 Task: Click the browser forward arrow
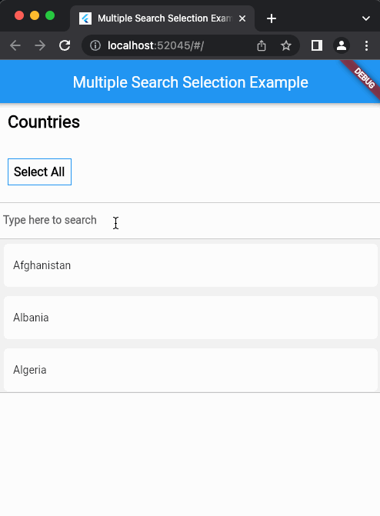tap(40, 45)
